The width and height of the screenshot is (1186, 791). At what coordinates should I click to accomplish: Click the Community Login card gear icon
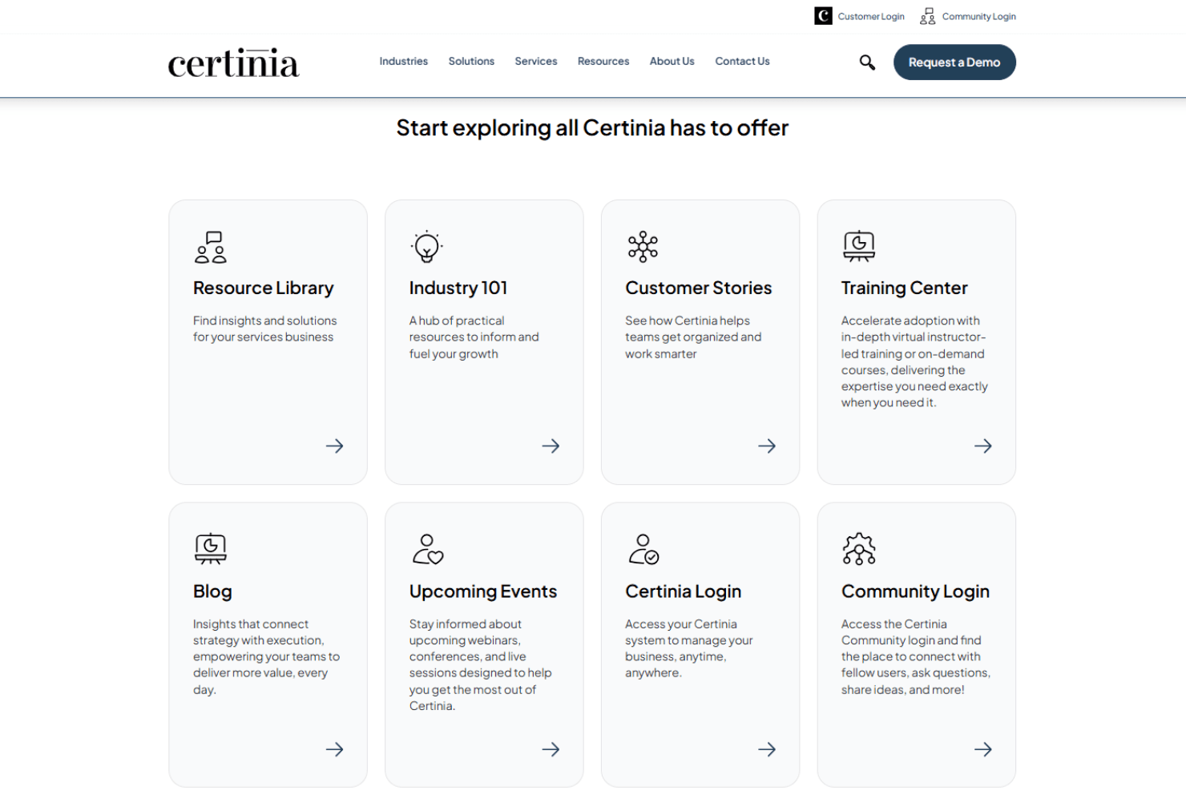tap(859, 549)
